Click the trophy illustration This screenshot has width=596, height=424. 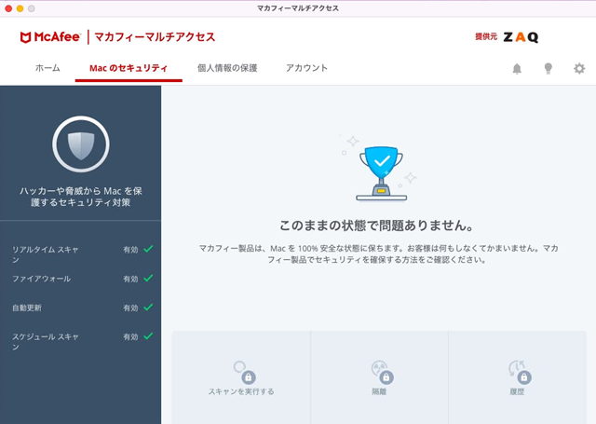coord(381,173)
